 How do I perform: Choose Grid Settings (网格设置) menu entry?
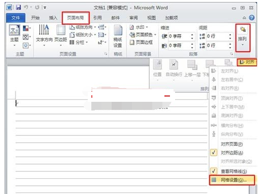[232, 180]
